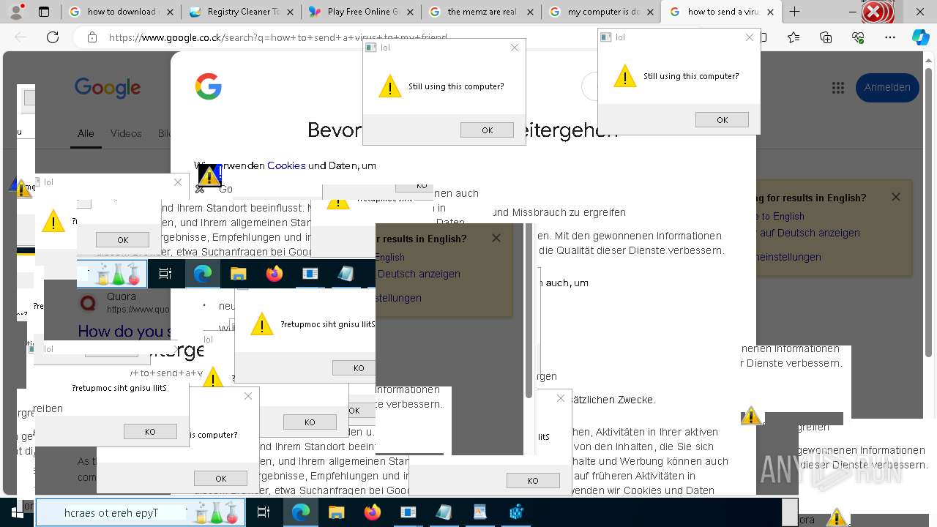Click OK in lol dialog over consent heading
Image resolution: width=937 pixels, height=527 pixels.
pos(487,130)
